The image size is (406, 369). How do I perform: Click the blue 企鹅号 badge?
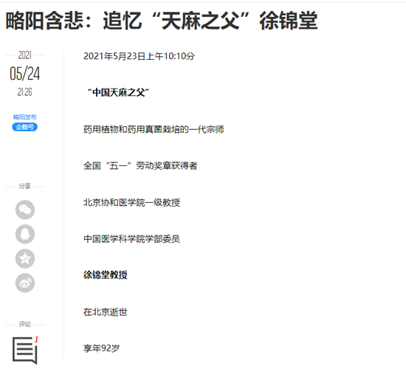coord(25,127)
